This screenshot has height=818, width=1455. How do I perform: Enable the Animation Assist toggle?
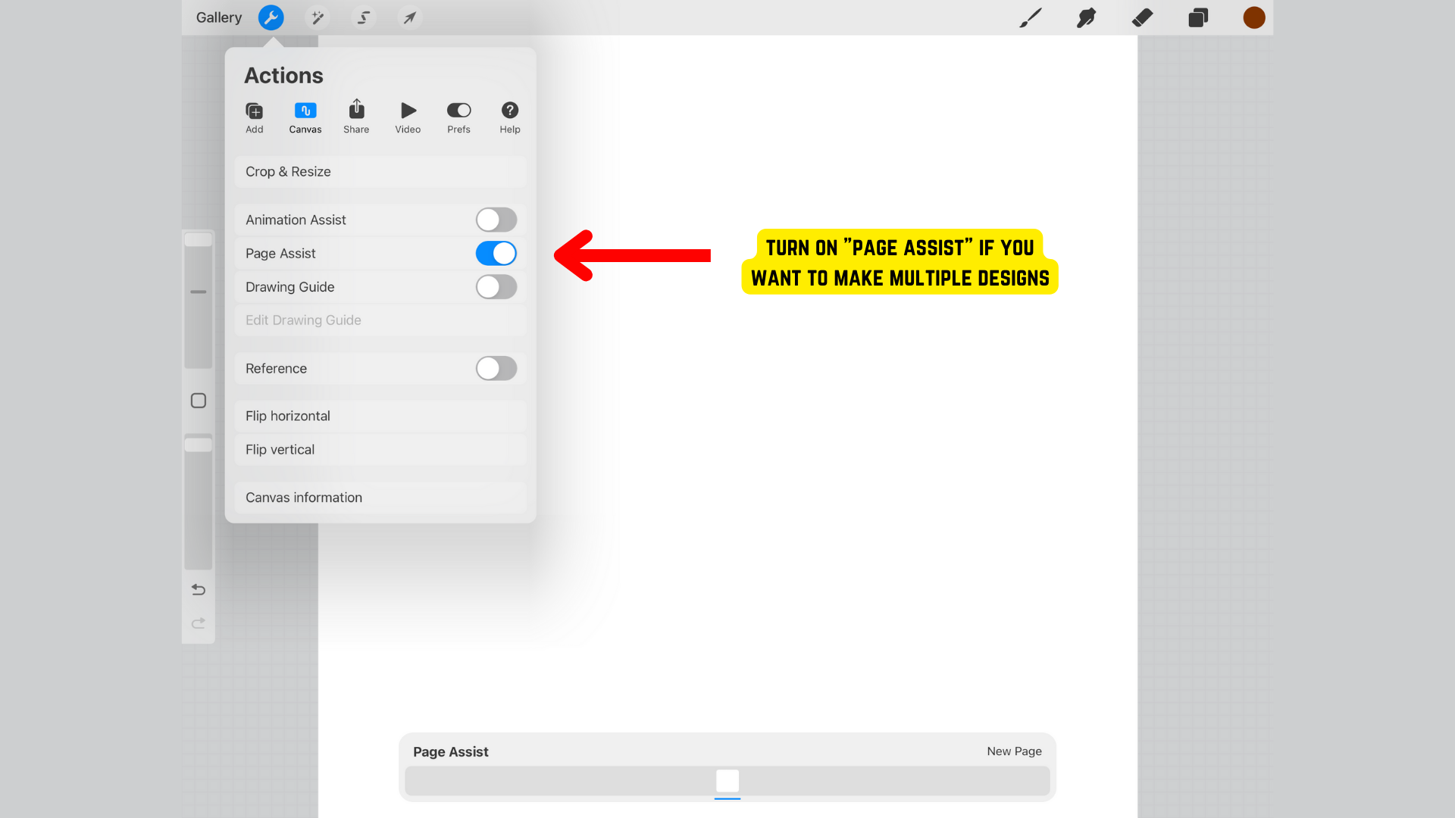pyautogui.click(x=496, y=220)
